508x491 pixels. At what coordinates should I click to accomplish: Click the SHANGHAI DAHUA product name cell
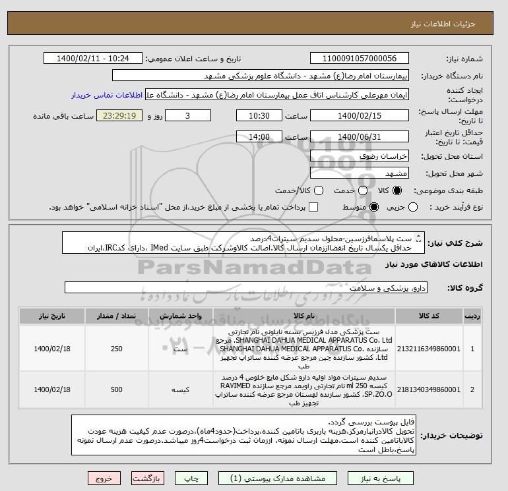pos(304,349)
